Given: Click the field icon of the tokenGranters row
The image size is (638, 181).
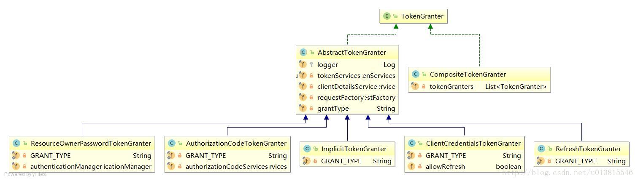Looking at the screenshot, I should click(415, 87).
